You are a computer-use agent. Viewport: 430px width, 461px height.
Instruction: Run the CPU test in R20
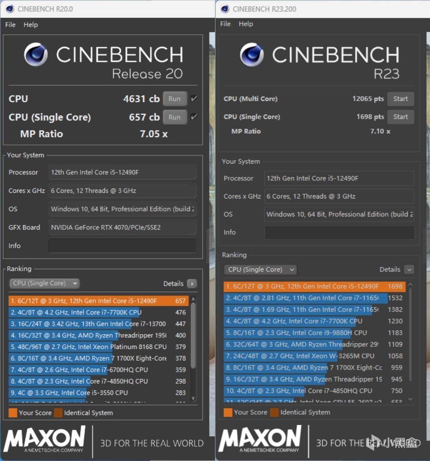tap(175, 99)
